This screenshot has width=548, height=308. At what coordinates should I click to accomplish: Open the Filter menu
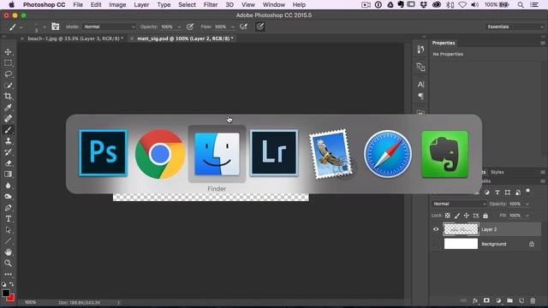coord(211,5)
